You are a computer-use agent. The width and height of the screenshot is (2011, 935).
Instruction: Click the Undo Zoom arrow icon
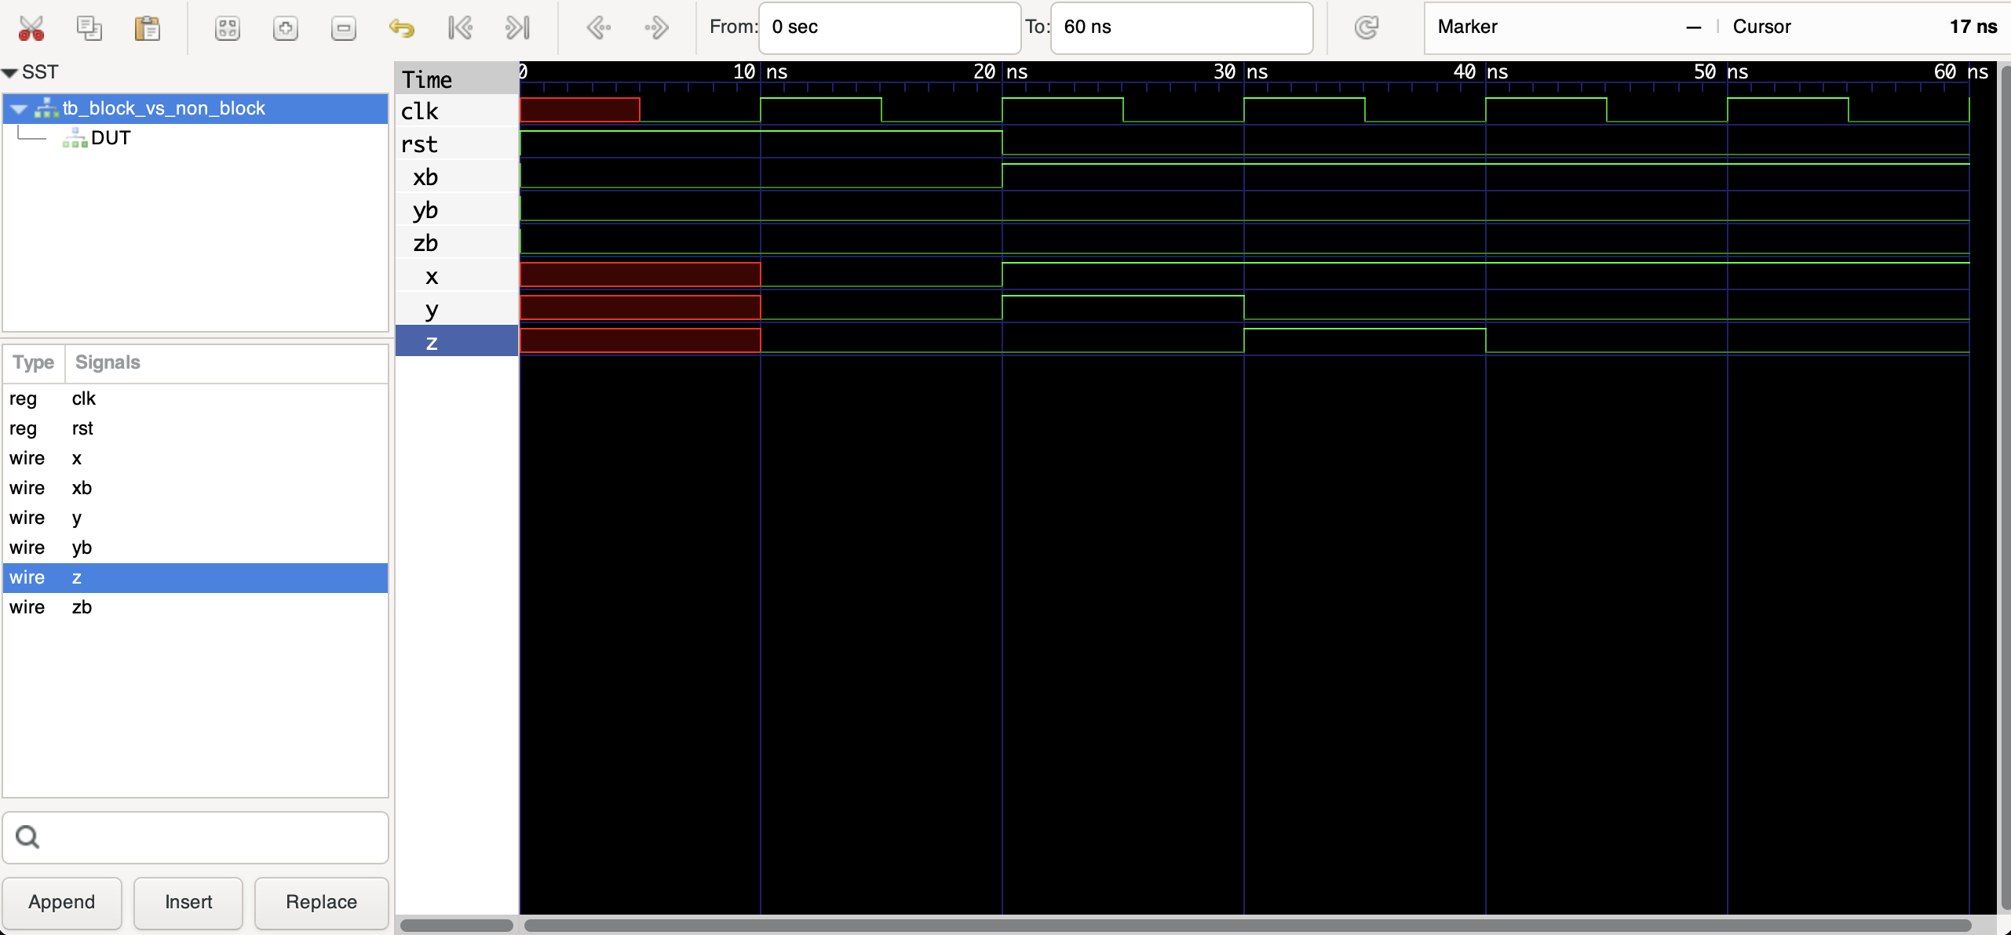coord(402,28)
